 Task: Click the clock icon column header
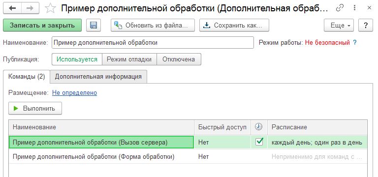coord(259,127)
